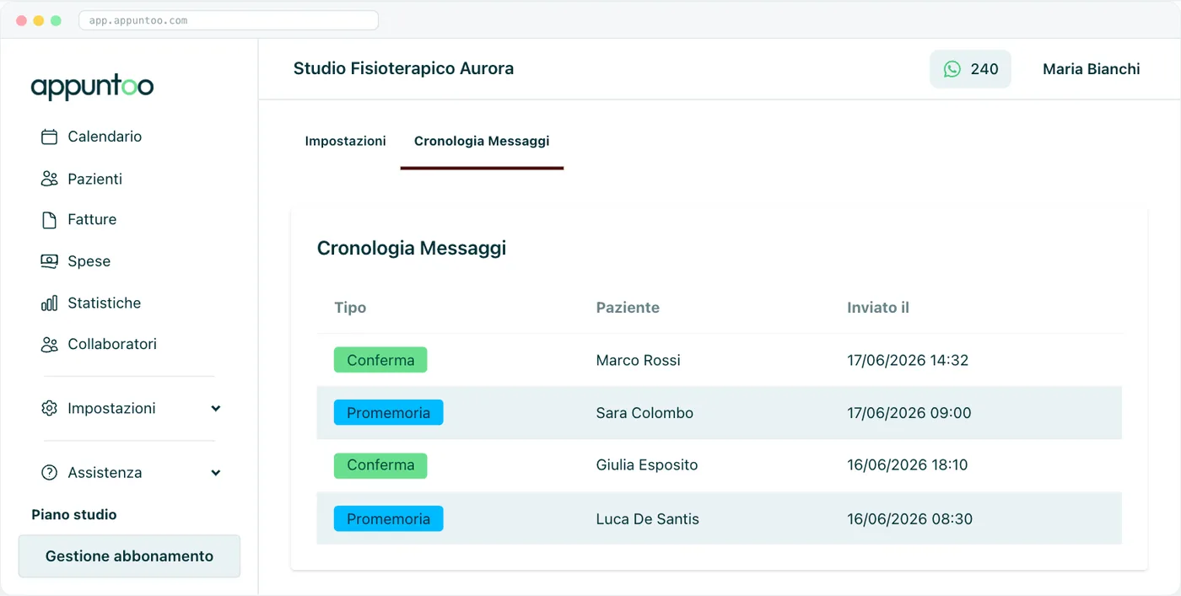
Task: Click the Pazienti people icon
Action: tap(50, 179)
